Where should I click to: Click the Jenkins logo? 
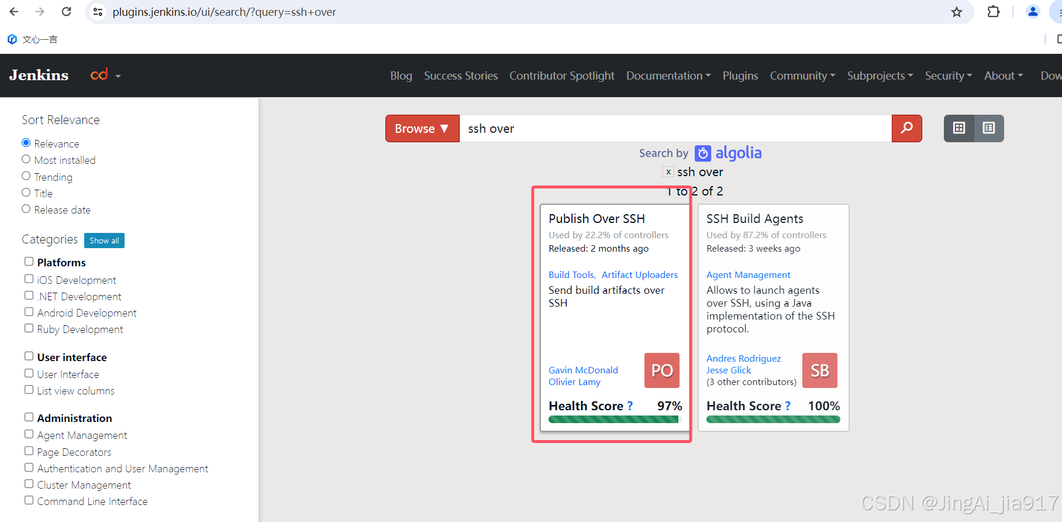pyautogui.click(x=39, y=75)
